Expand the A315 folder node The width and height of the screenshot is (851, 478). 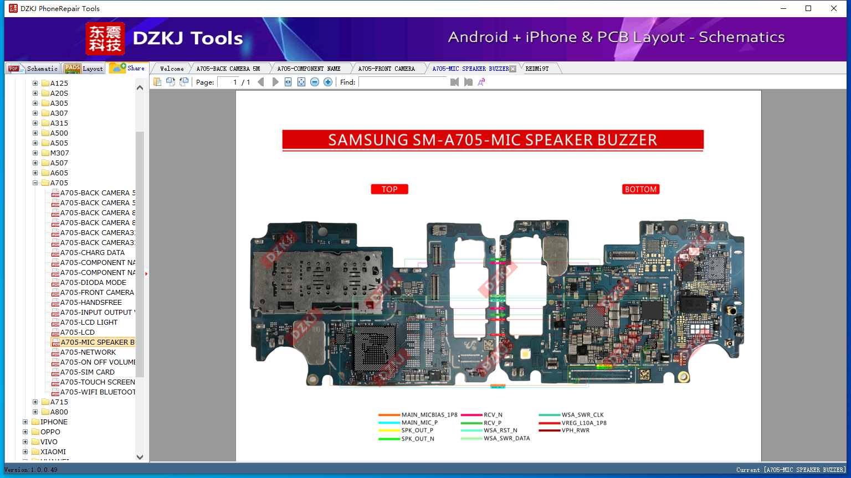[35, 123]
